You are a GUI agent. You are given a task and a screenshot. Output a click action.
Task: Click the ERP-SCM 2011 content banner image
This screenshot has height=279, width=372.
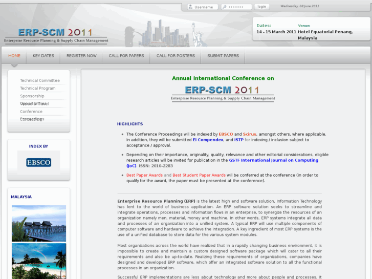pos(223,93)
